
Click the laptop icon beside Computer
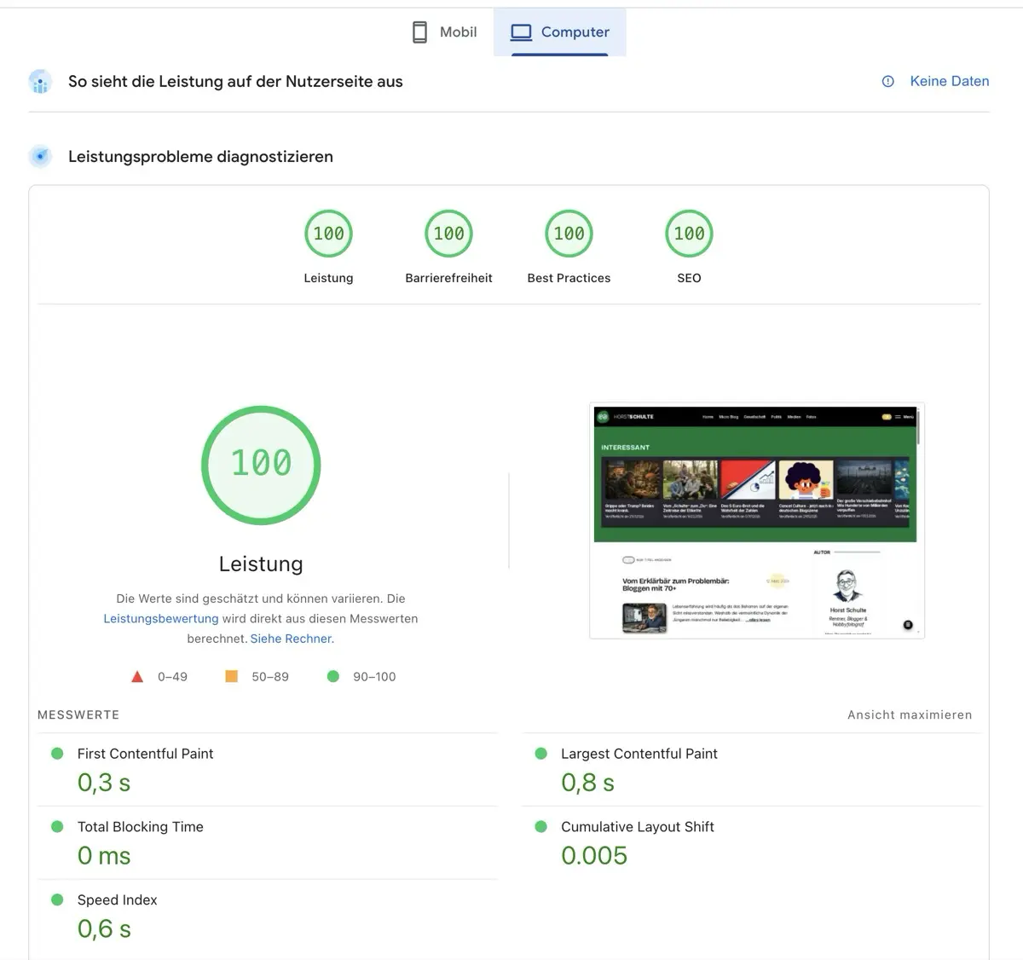[521, 32]
